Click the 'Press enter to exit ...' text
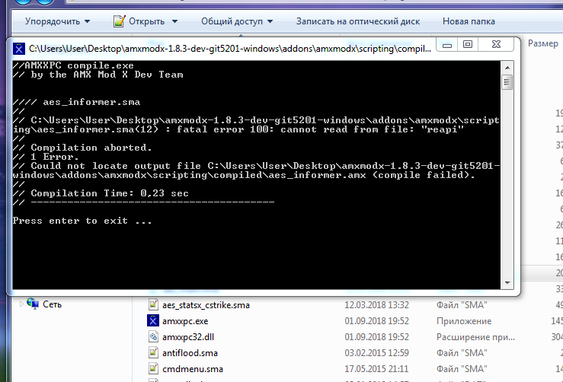The image size is (563, 382). tap(82, 221)
